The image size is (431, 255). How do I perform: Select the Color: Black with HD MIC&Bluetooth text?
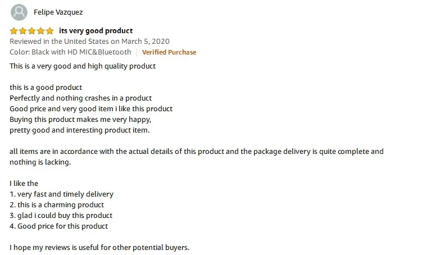tap(70, 52)
